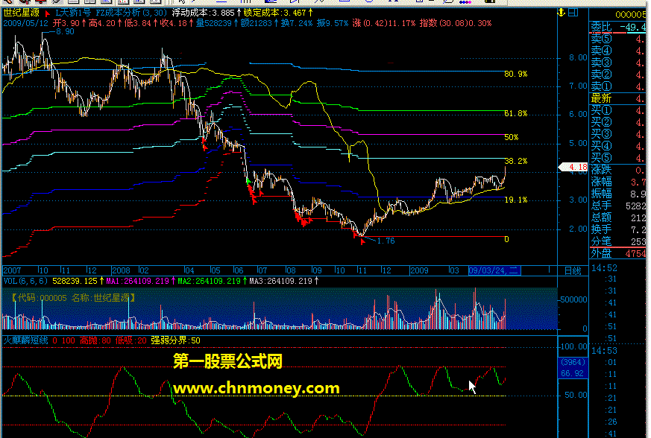Image resolution: width=651 pixels, height=438 pixels.
Task: Click the stock code 000005
Action: coord(631,15)
